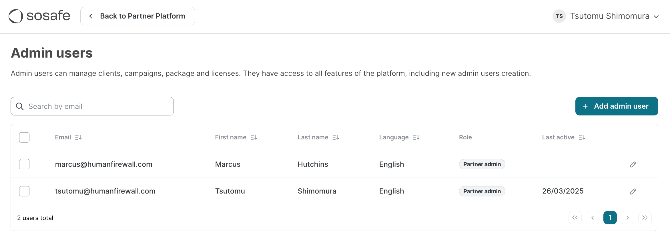Click Add admin user button
This screenshot has width=670, height=244.
617,106
